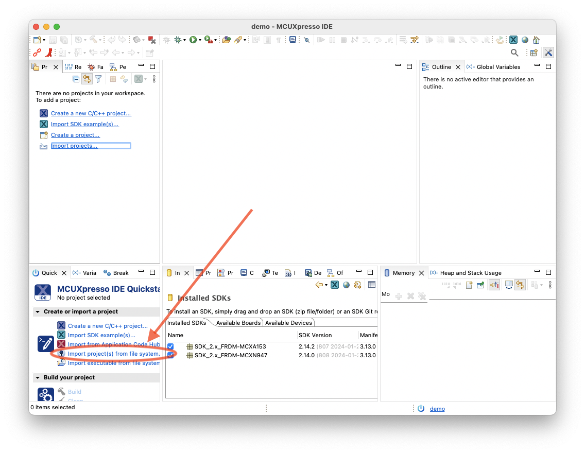The width and height of the screenshot is (585, 453).
Task: Open the Project Explorer view menu dots
Action: [154, 79]
